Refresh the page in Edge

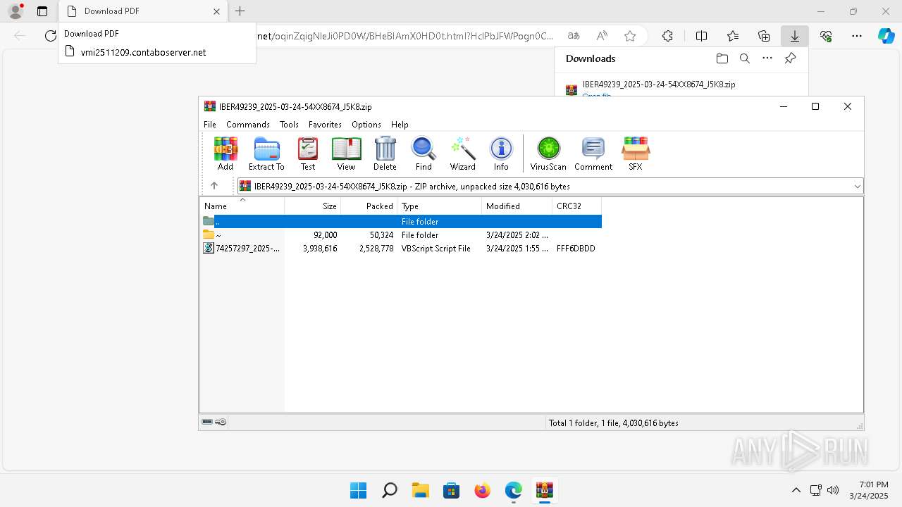[x=50, y=36]
